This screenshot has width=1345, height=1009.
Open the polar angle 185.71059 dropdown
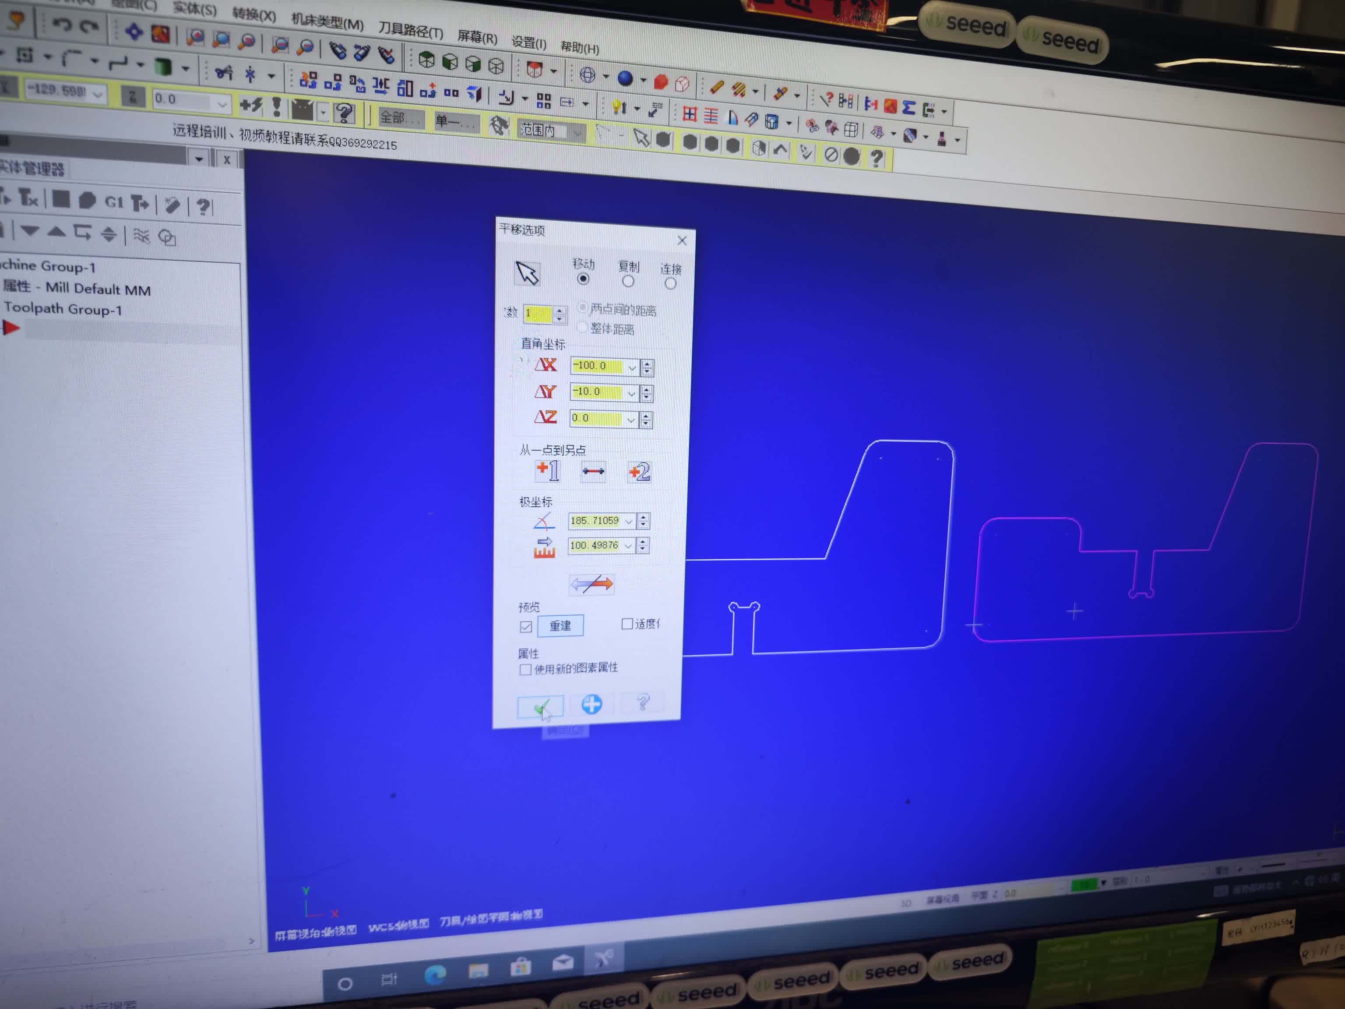629,521
